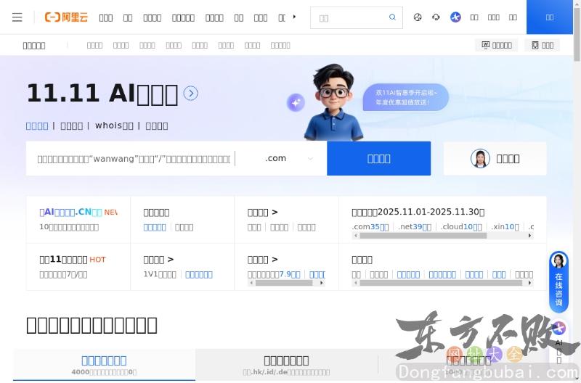
Task: Open the hamburger menu icon
Action: [17, 17]
